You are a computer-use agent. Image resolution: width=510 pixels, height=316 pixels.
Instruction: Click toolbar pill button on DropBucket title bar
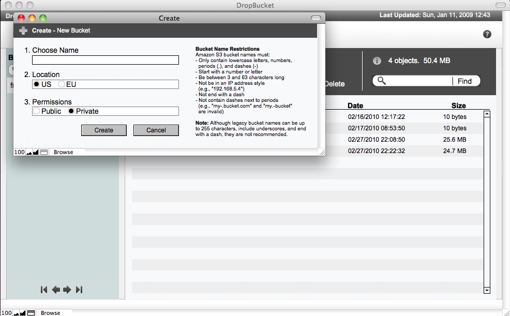click(500, 5)
